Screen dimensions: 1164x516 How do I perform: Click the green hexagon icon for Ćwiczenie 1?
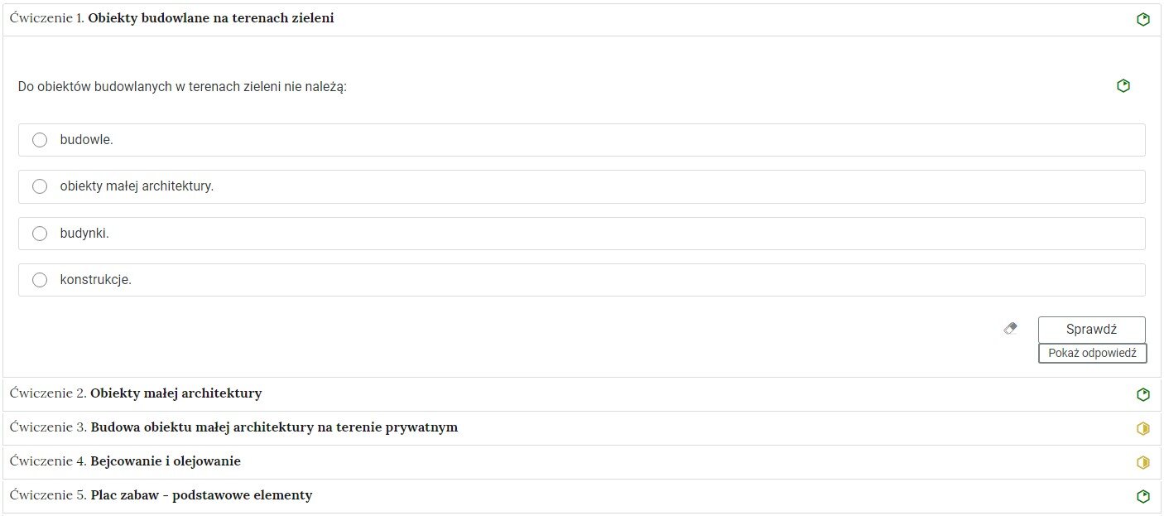1143,20
